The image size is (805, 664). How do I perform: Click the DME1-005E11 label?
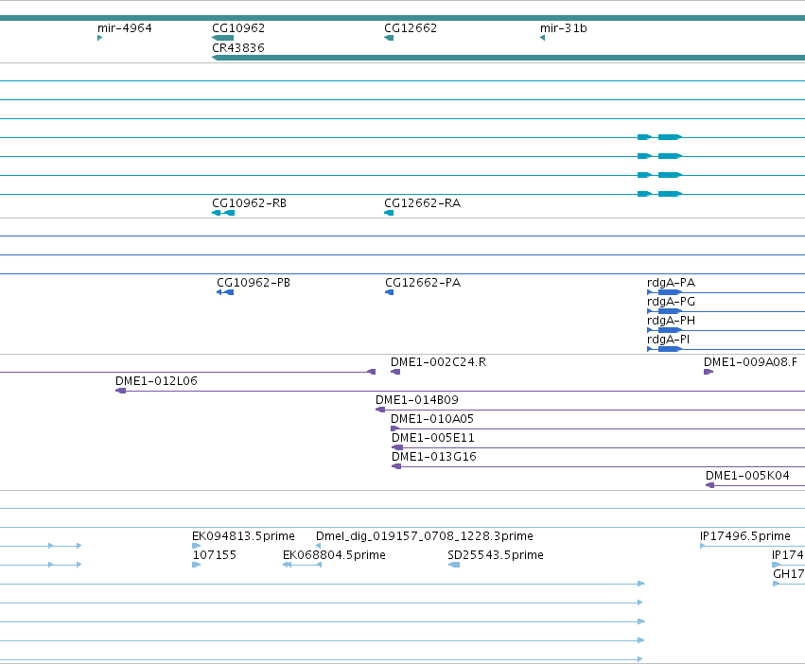pyautogui.click(x=433, y=439)
